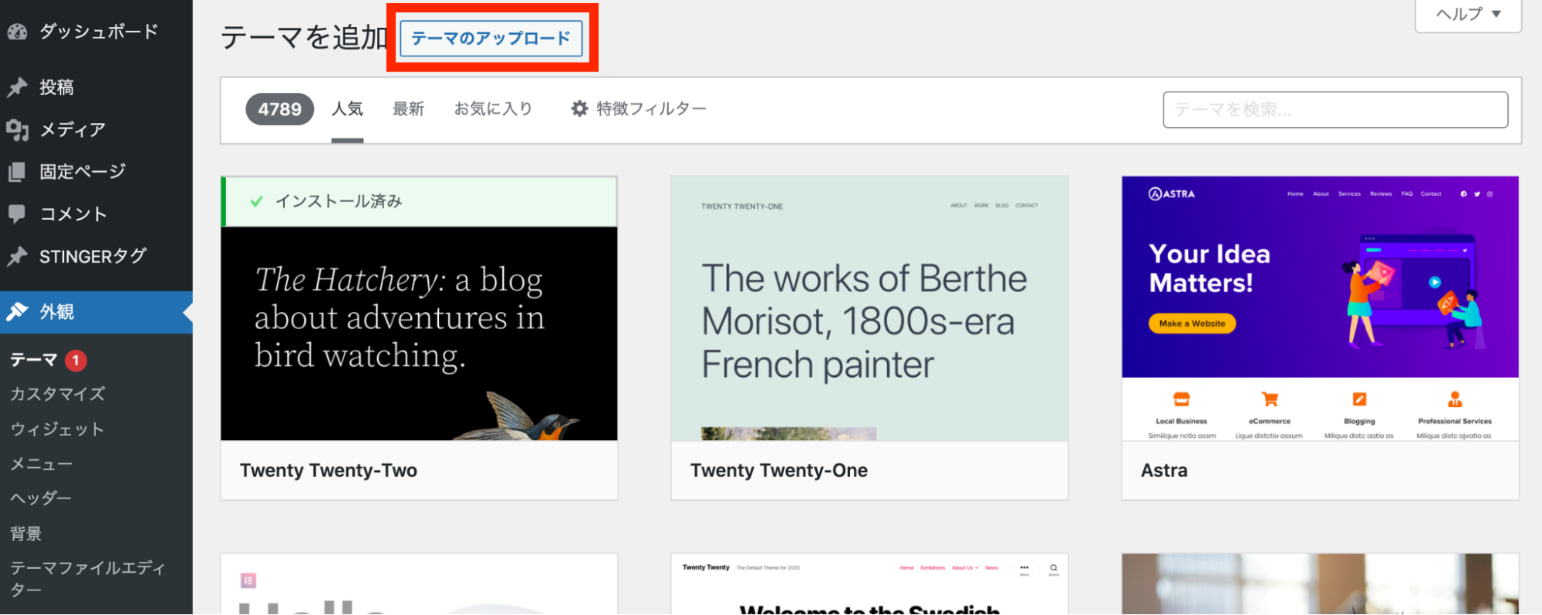This screenshot has height=615, width=1542.
Task: Click the gear icon of 特徴フィルター
Action: tap(579, 109)
